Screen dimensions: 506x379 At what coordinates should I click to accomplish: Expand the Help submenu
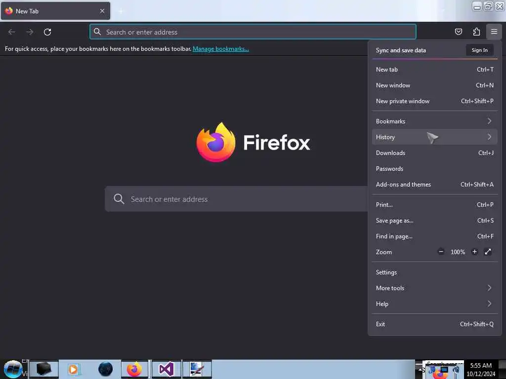(x=435, y=304)
